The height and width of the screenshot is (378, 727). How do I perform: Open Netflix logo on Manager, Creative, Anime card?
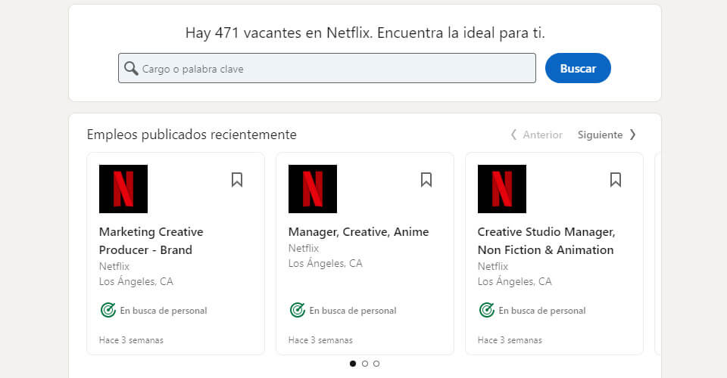tap(313, 189)
